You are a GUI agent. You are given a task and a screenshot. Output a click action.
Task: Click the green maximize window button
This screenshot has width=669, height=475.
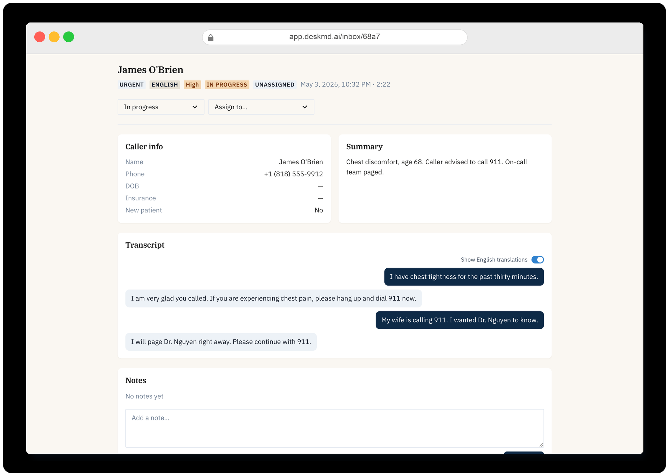[x=69, y=37]
